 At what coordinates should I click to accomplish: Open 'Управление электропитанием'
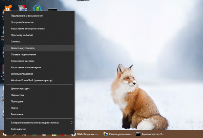(28, 28)
